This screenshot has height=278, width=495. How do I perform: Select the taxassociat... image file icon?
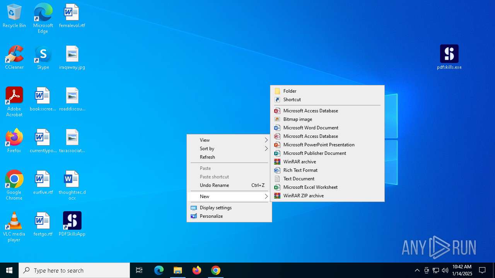tap(72, 141)
